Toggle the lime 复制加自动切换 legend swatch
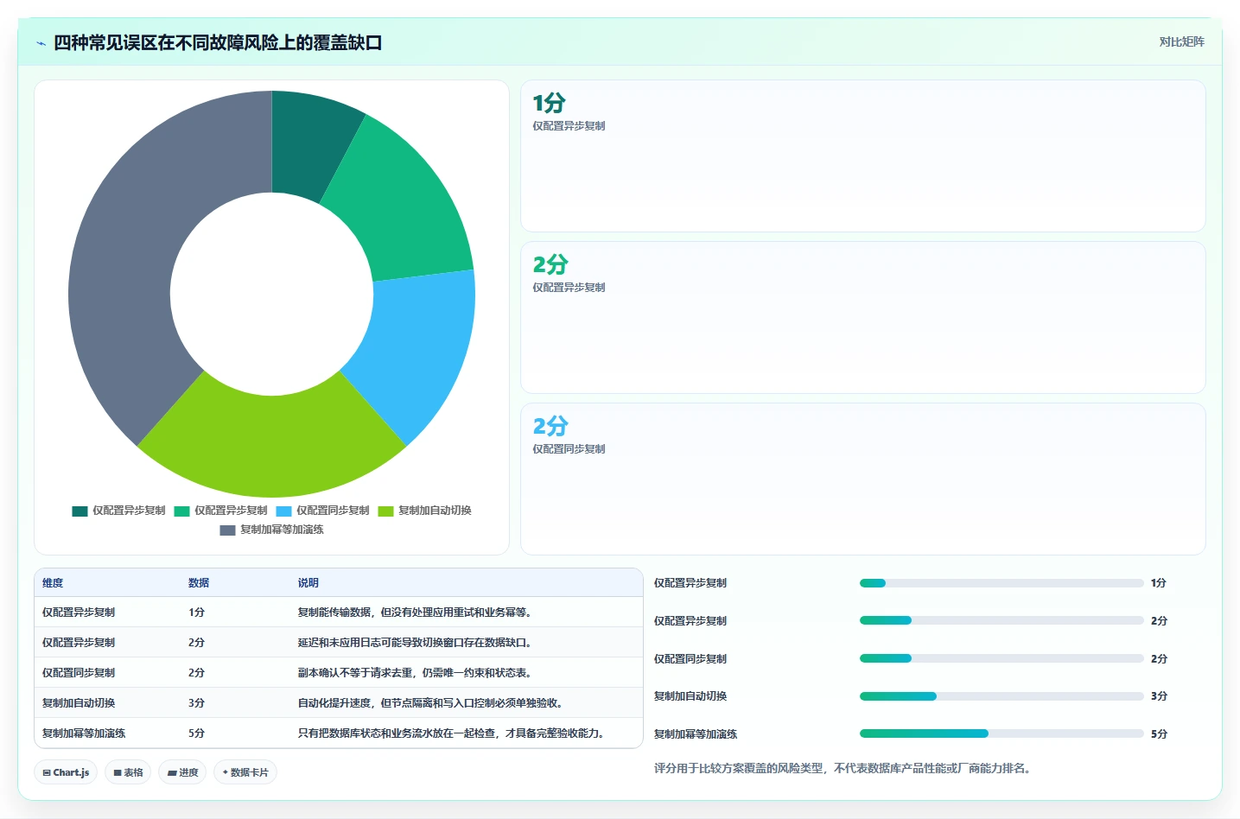Screen dimensions: 1240x819 pos(385,511)
